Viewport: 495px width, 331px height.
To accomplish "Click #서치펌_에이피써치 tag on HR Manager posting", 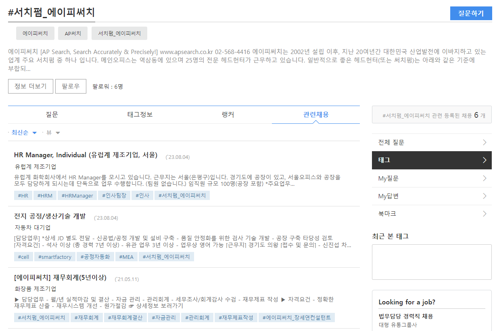I will pos(182,196).
